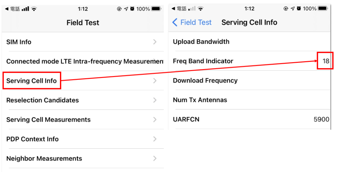Tap the back-to-電話 arrow on right screen
Viewport: 337px width, 172px height.
click(173, 9)
